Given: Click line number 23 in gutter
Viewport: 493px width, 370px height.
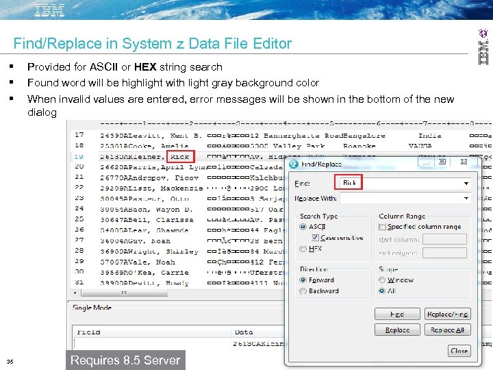Looking at the screenshot, I should click(79, 198).
